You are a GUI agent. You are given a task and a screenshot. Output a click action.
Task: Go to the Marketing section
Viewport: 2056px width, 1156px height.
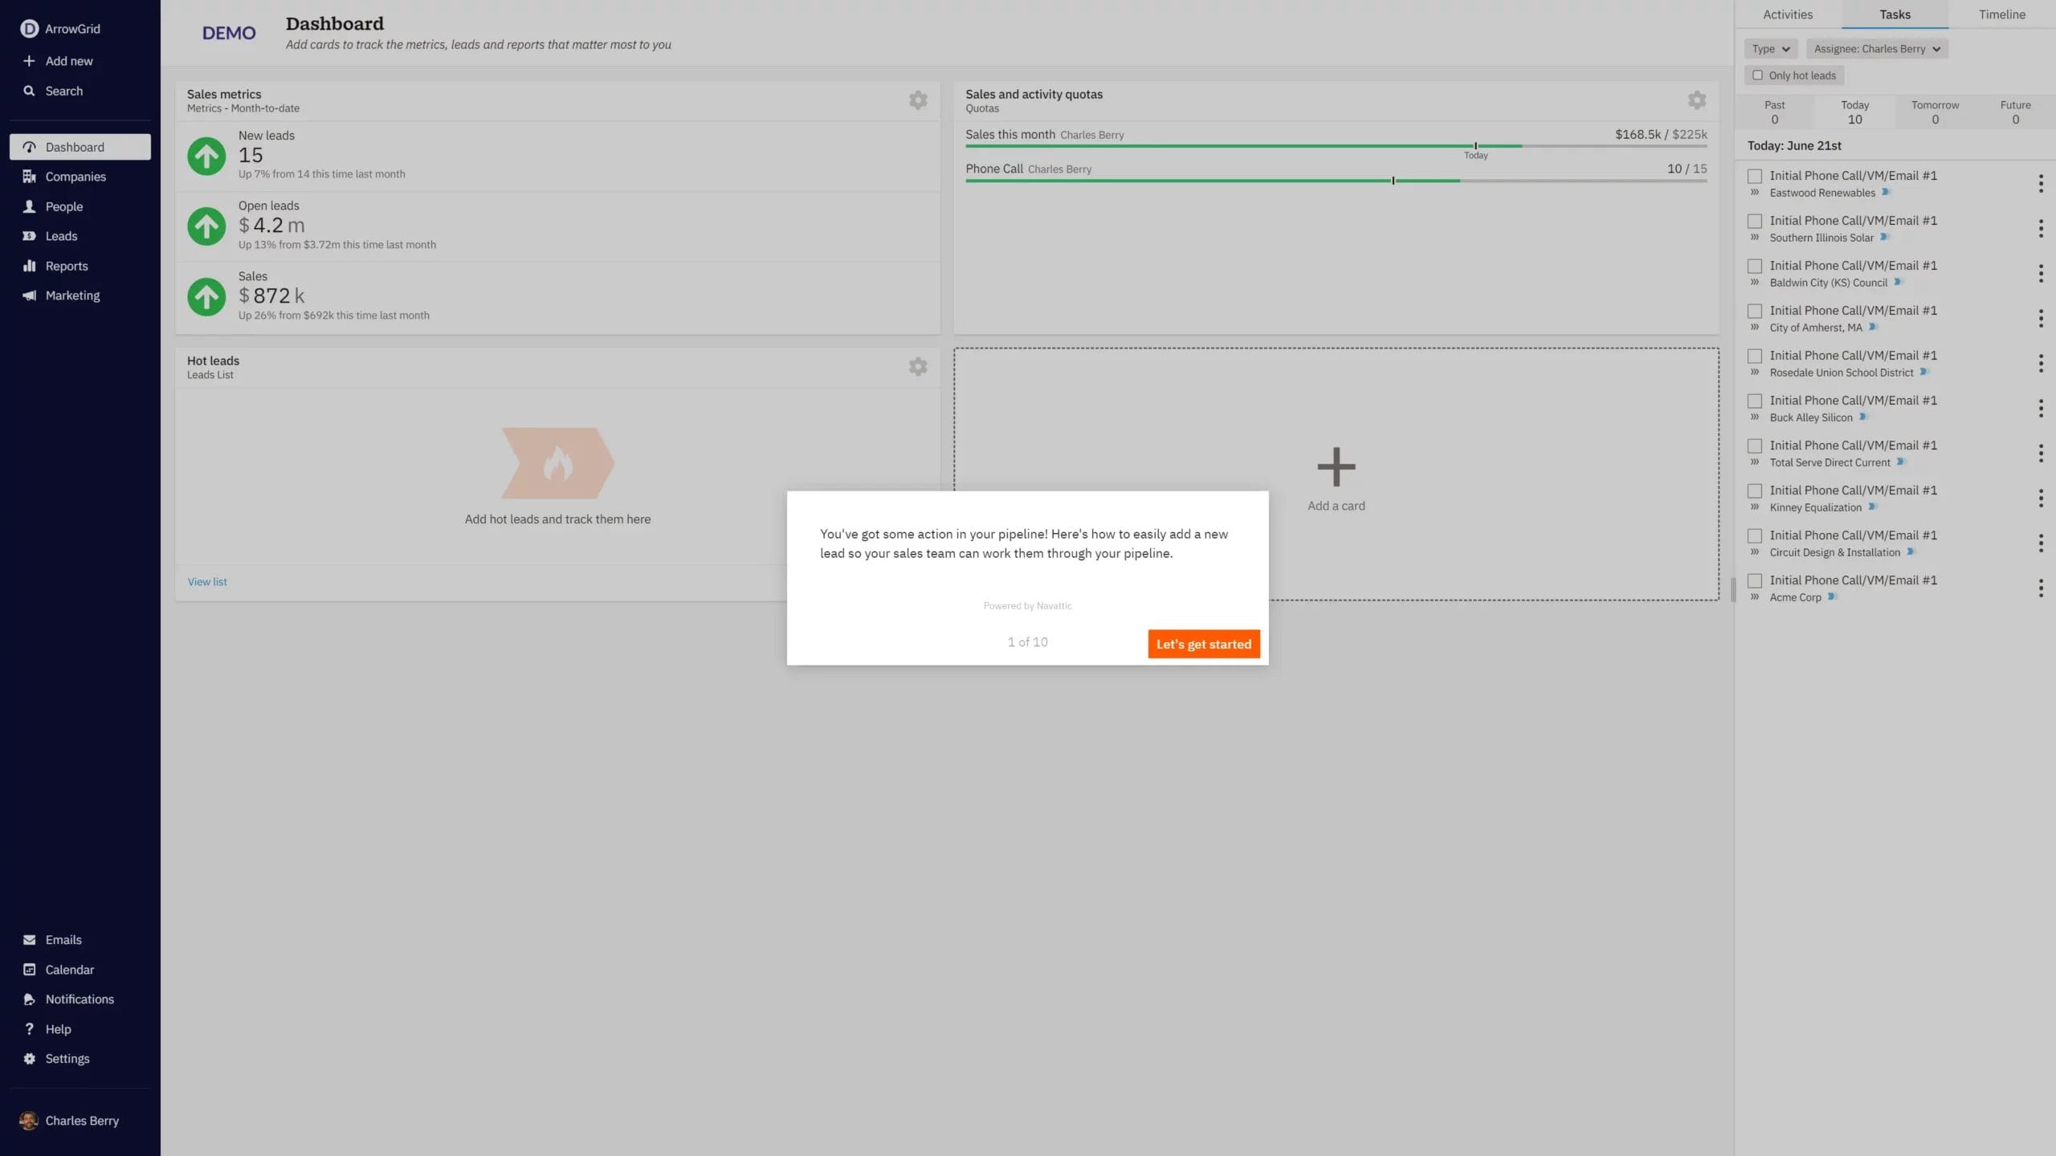click(x=72, y=295)
